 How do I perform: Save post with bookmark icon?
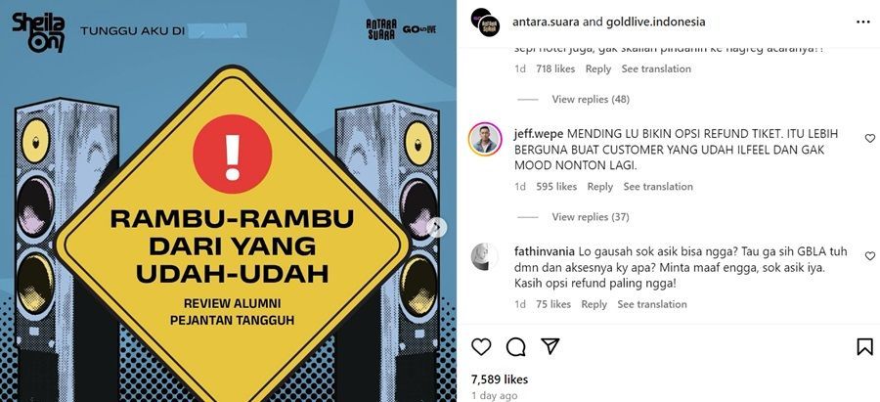point(865,347)
